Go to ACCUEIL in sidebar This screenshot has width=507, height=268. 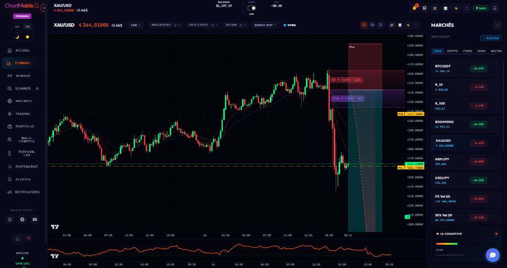pyautogui.click(x=23, y=51)
